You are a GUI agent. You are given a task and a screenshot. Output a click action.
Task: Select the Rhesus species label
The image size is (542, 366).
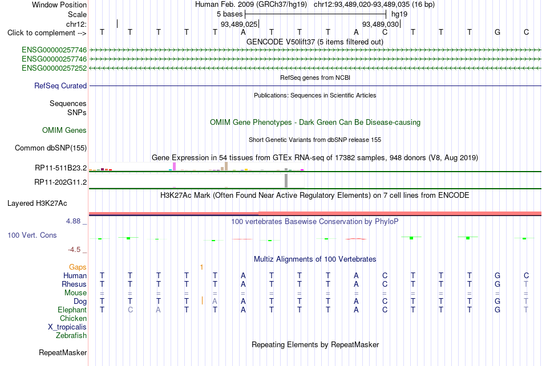pos(74,284)
